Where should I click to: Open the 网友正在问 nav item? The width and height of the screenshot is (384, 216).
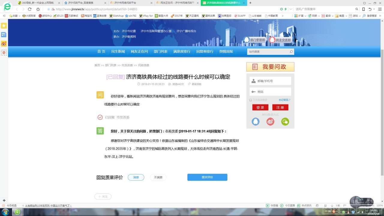point(139,52)
